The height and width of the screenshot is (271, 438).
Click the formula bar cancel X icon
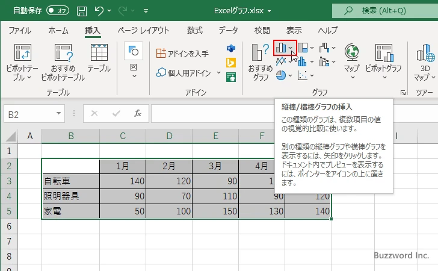click(x=94, y=113)
